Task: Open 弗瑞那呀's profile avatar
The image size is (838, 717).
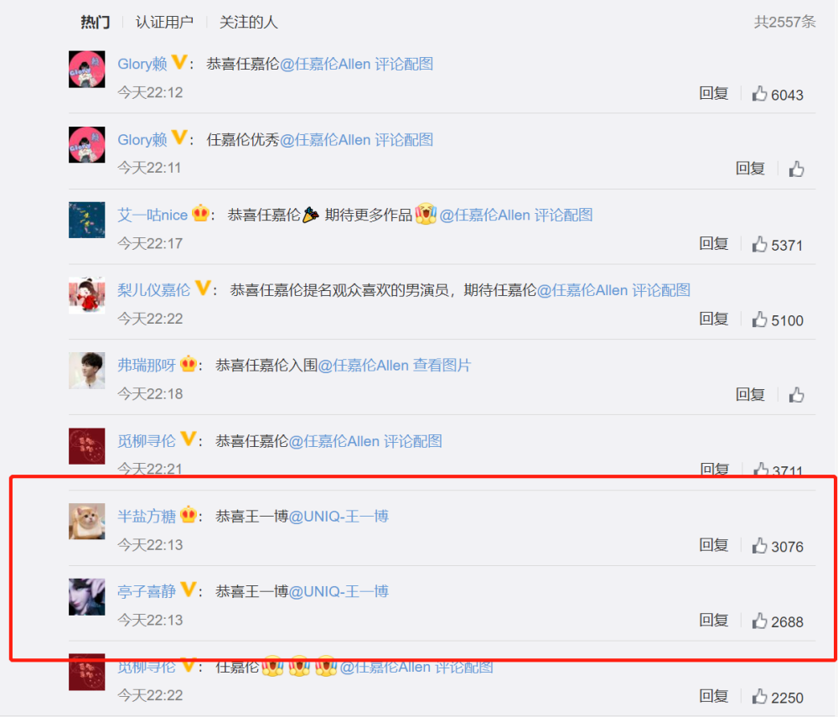Action: [x=86, y=371]
